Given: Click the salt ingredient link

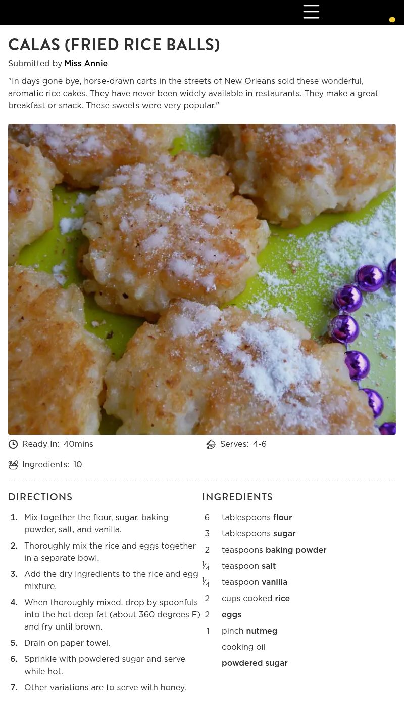Looking at the screenshot, I should click(x=269, y=566).
